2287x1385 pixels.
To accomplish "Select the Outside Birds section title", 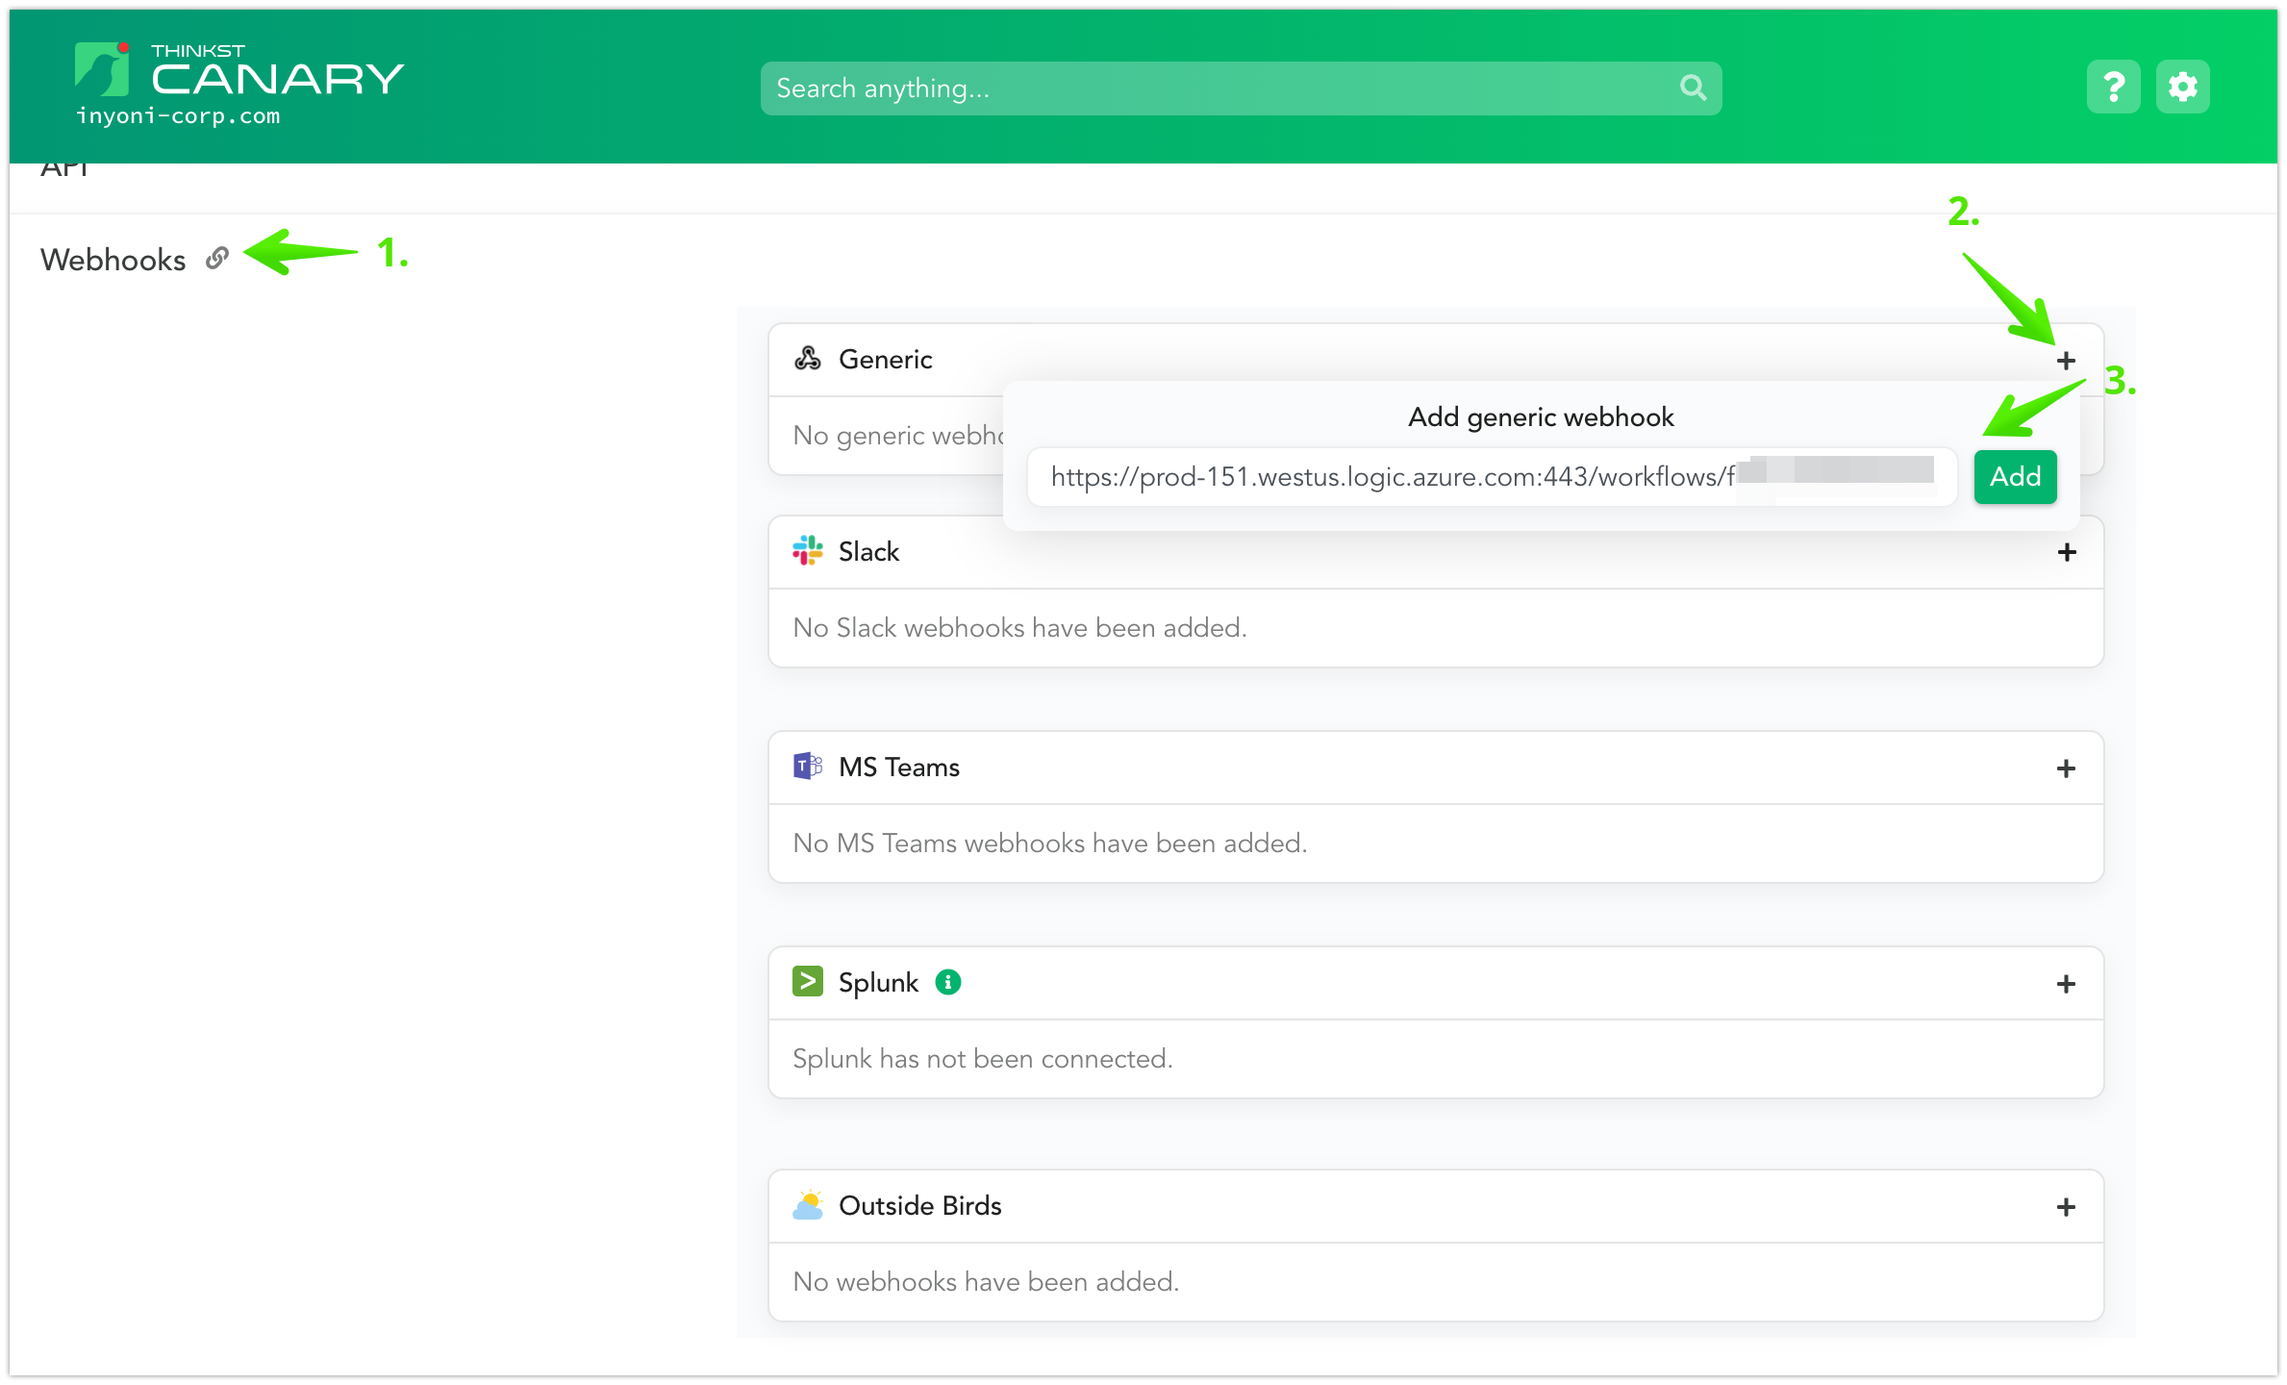I will (x=920, y=1205).
